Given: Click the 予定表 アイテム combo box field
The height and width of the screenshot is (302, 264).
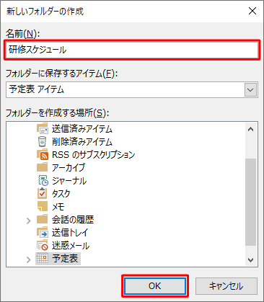Looking at the screenshot, I should pyautogui.click(x=132, y=89).
